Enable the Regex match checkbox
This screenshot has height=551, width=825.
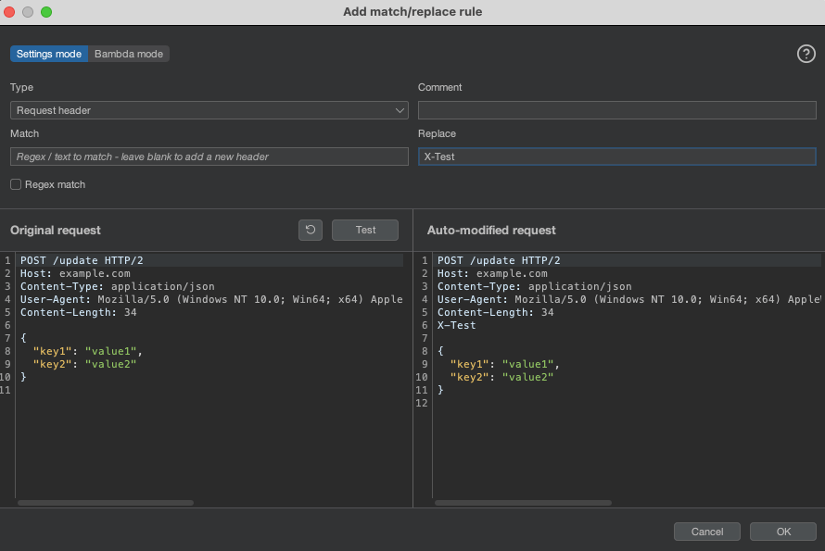16,184
